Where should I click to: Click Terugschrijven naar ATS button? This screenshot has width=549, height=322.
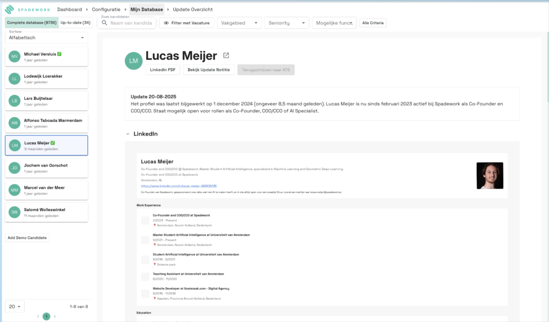click(266, 70)
